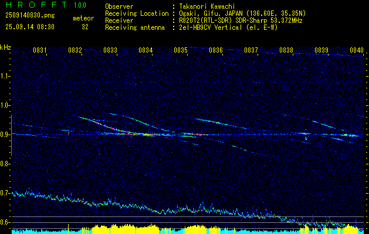369x234 pixels.
Task: Click the 0.7 kHz axis label
Action: click(x=5, y=193)
